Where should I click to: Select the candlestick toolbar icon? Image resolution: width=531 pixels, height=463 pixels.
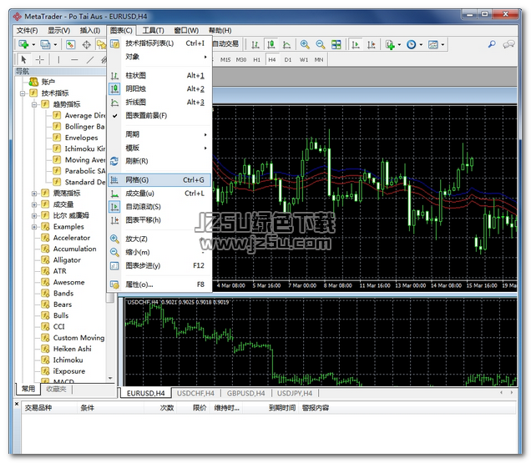271,44
